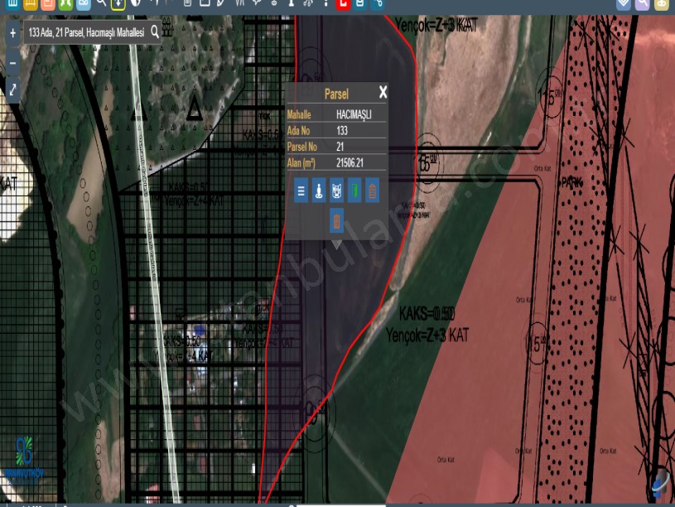Screen dimensions: 675x507
Task: Toggle the yellow-outlined active toolbar tool
Action: click(118, 3)
